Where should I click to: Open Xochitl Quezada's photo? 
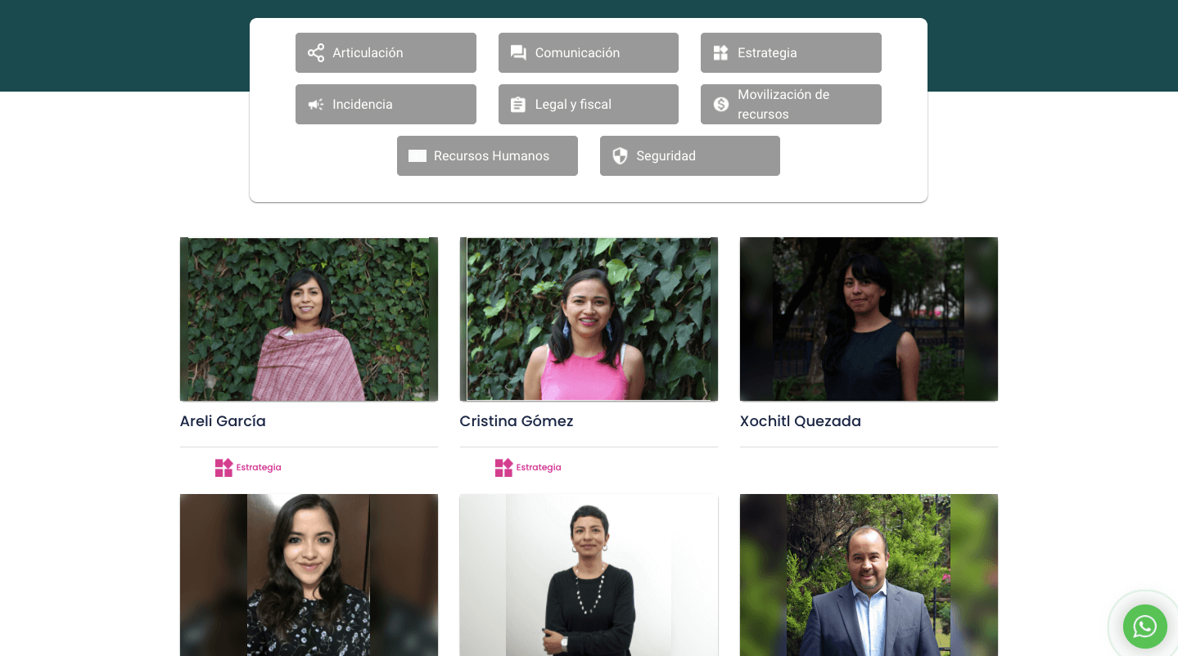pyautogui.click(x=869, y=319)
